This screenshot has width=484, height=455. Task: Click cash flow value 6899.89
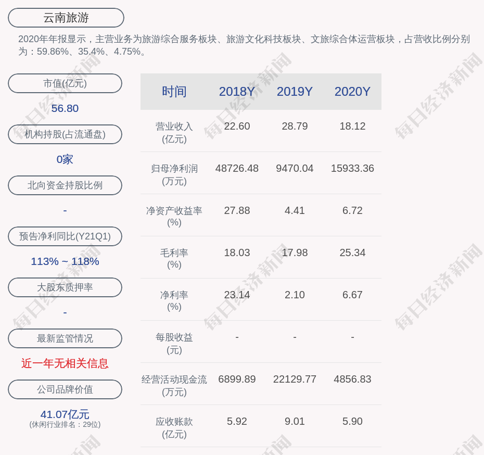(x=237, y=379)
